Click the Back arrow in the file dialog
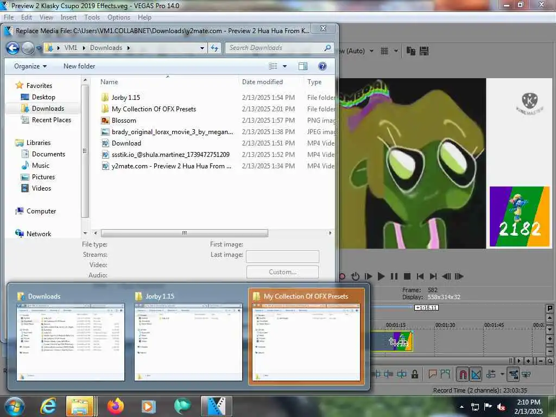This screenshot has height=417, width=556. [13, 48]
